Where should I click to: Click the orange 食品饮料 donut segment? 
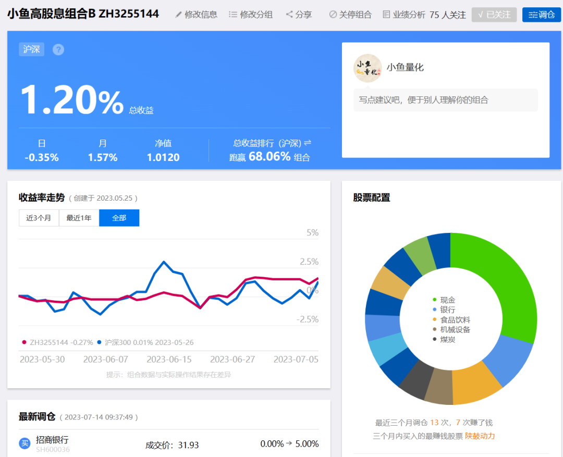click(x=476, y=382)
